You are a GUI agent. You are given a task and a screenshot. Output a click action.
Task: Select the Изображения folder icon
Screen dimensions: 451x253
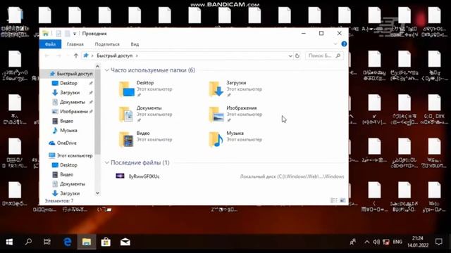(216, 114)
